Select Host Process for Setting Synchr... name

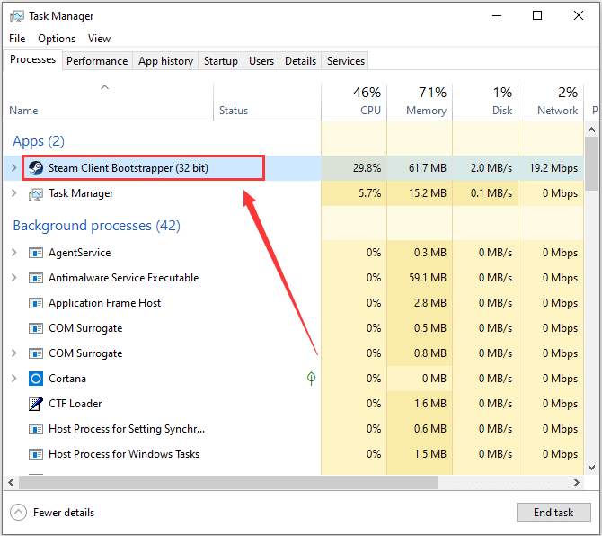[x=127, y=429]
